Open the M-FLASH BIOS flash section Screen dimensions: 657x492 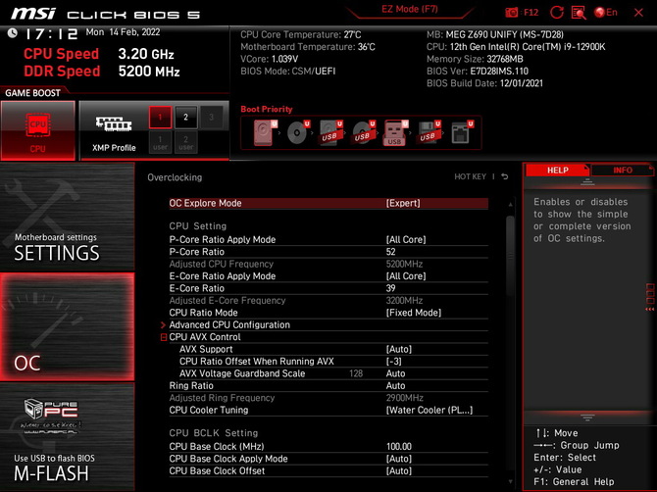click(67, 437)
